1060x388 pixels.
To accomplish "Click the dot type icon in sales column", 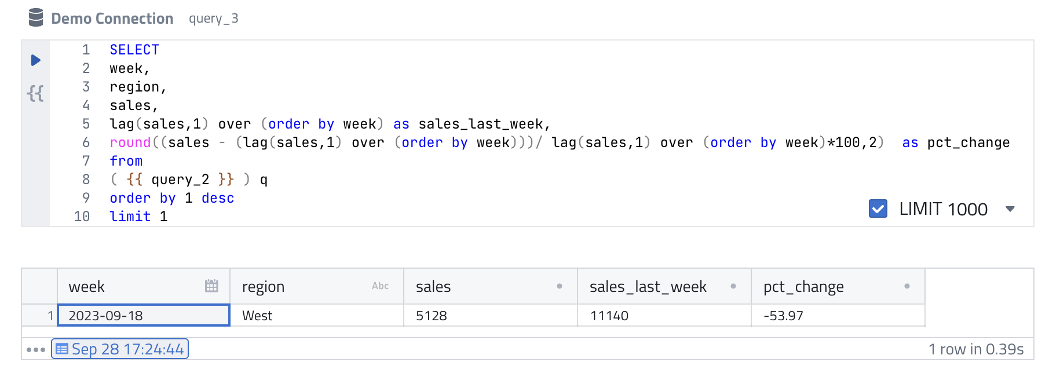I will tap(559, 286).
